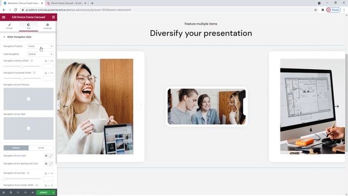This screenshot has width=348, height=196.
Task: Open the browser extensions puzzle icon
Action: coord(322,10)
